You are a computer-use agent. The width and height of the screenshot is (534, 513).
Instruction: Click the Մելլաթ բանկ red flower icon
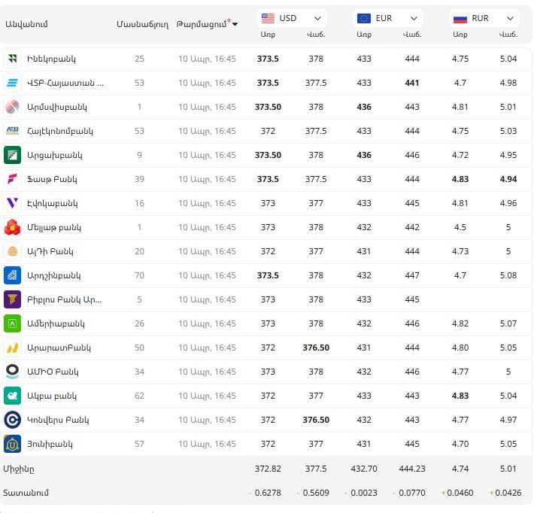[x=12, y=227]
